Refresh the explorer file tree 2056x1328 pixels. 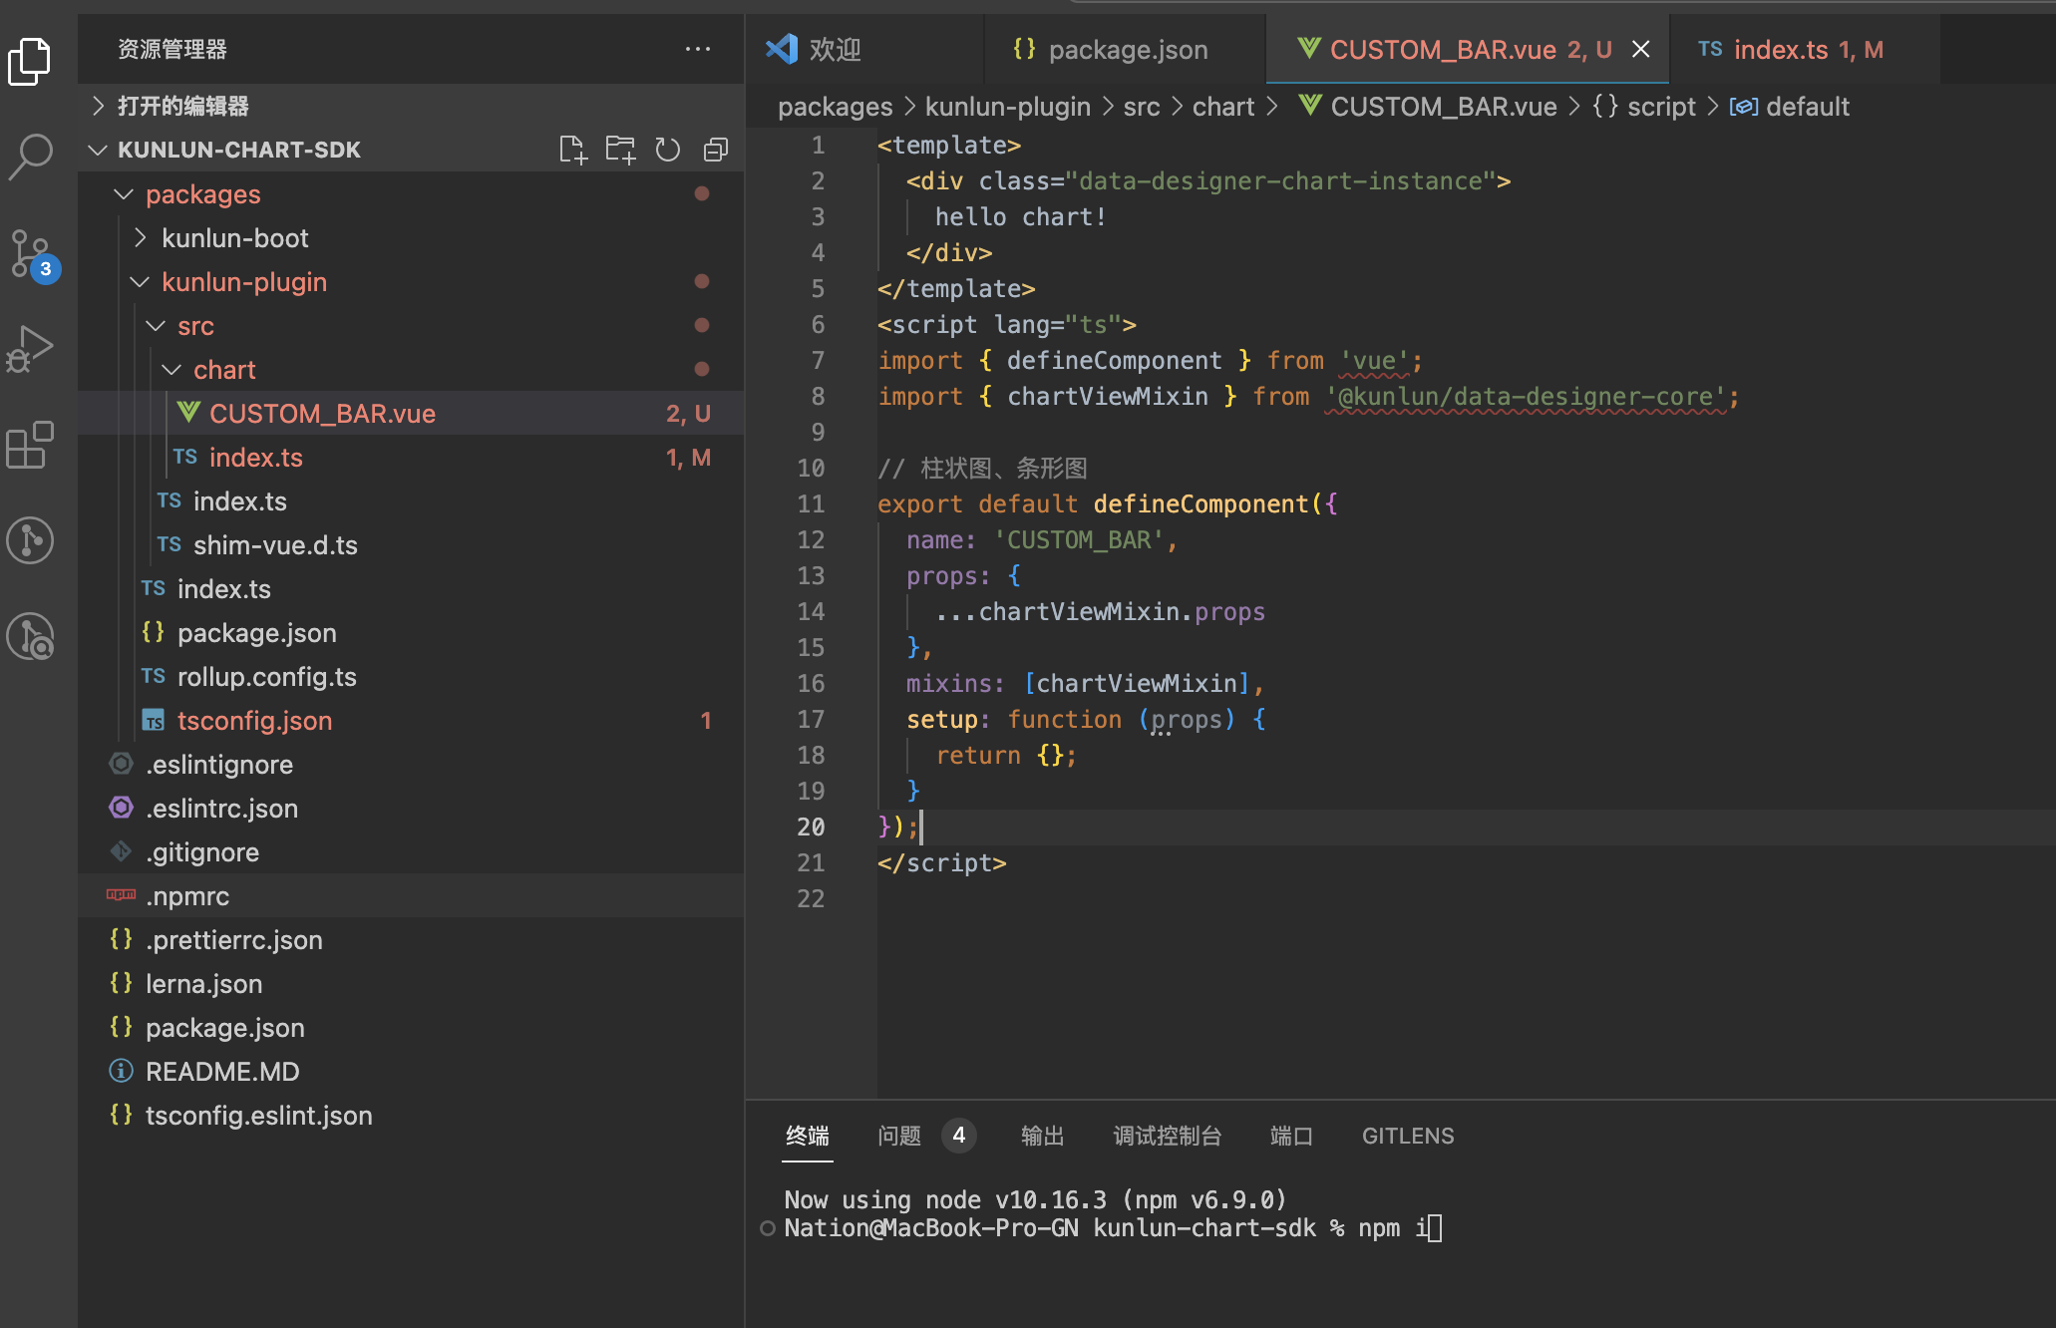click(x=668, y=150)
